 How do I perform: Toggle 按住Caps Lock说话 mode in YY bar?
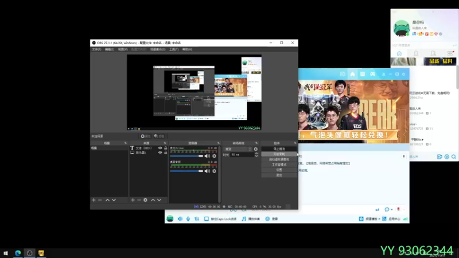[220, 219]
